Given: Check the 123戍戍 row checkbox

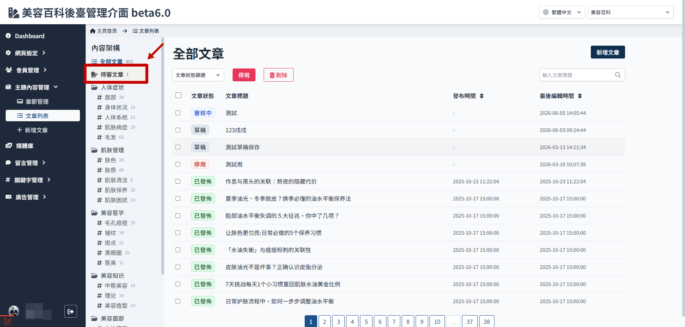Looking at the screenshot, I should tap(178, 130).
